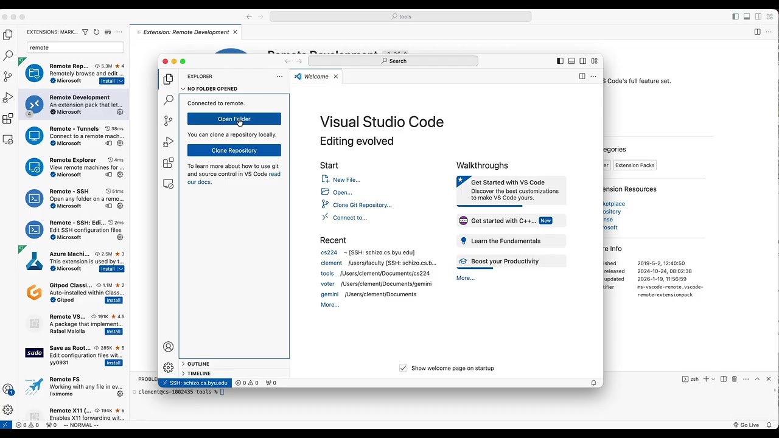This screenshot has width=779, height=438.
Task: Open recent folder voter
Action: 327,283
